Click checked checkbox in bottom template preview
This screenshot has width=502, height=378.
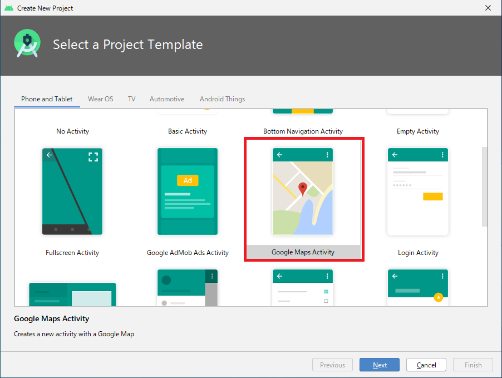[x=326, y=291]
